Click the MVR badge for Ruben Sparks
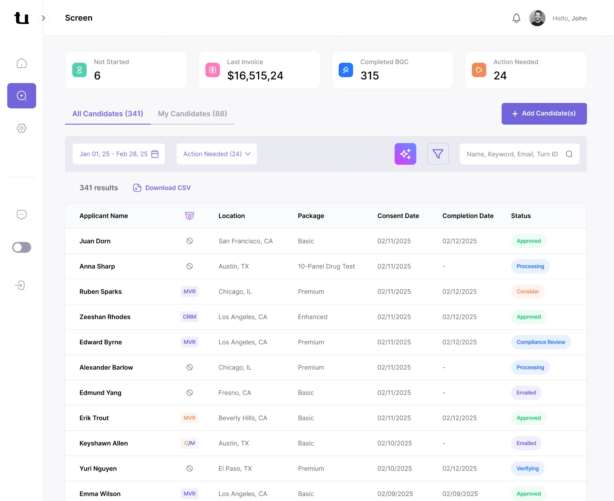The image size is (614, 501). pyautogui.click(x=189, y=291)
